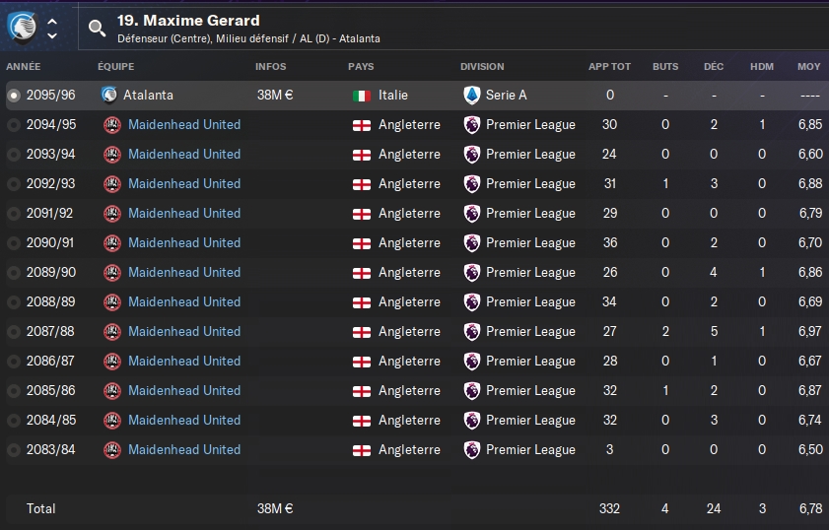
Task: Sort the table by the ANNÉE column
Action: [24, 67]
